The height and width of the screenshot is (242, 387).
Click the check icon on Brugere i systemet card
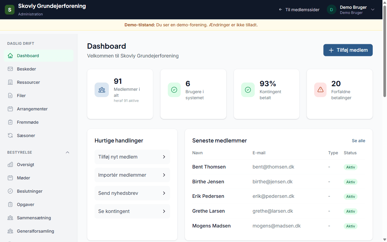(174, 90)
